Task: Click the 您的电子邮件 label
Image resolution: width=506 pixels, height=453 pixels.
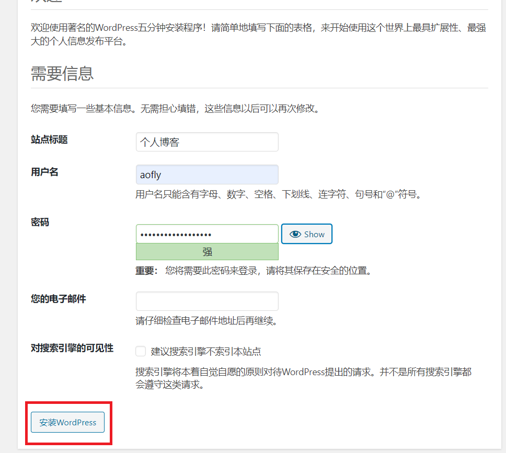Action: coord(59,299)
